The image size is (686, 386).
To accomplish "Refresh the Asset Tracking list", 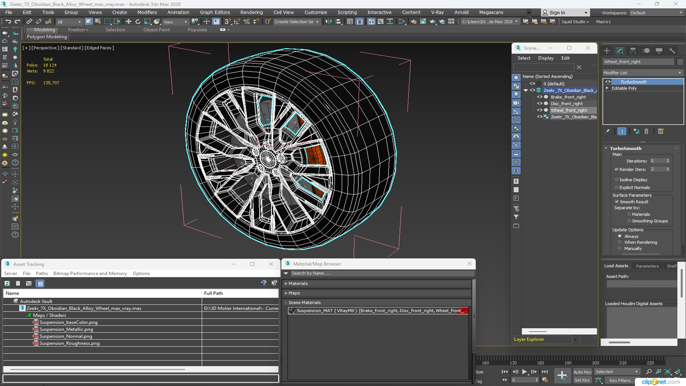I will [7, 283].
